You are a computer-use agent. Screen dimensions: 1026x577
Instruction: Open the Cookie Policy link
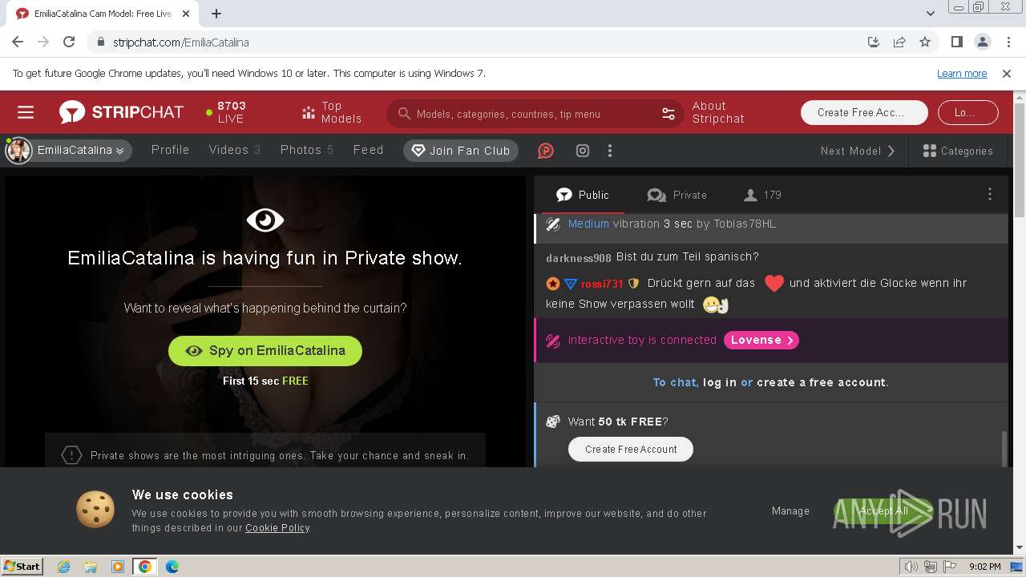pyautogui.click(x=277, y=528)
